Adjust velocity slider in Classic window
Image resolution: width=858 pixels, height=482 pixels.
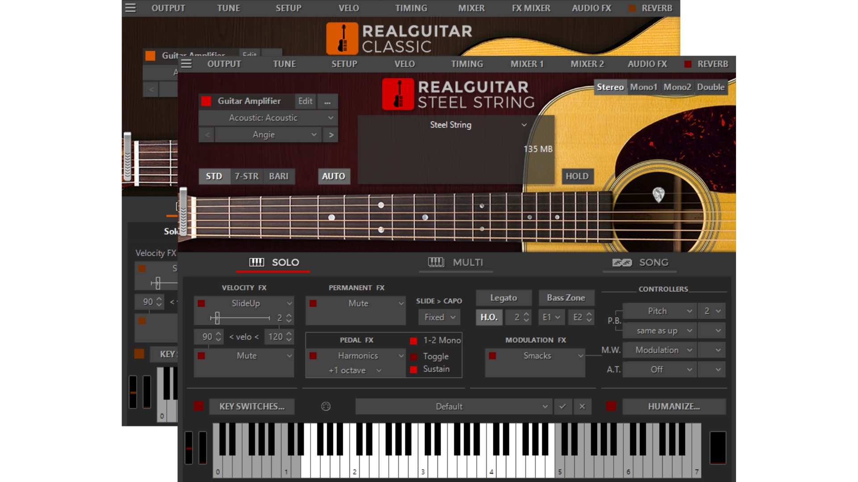pos(157,283)
